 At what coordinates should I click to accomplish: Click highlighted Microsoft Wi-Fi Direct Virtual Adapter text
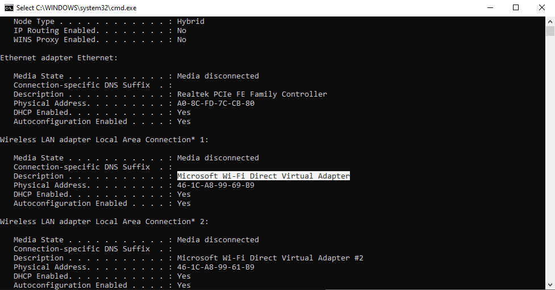[264, 176]
